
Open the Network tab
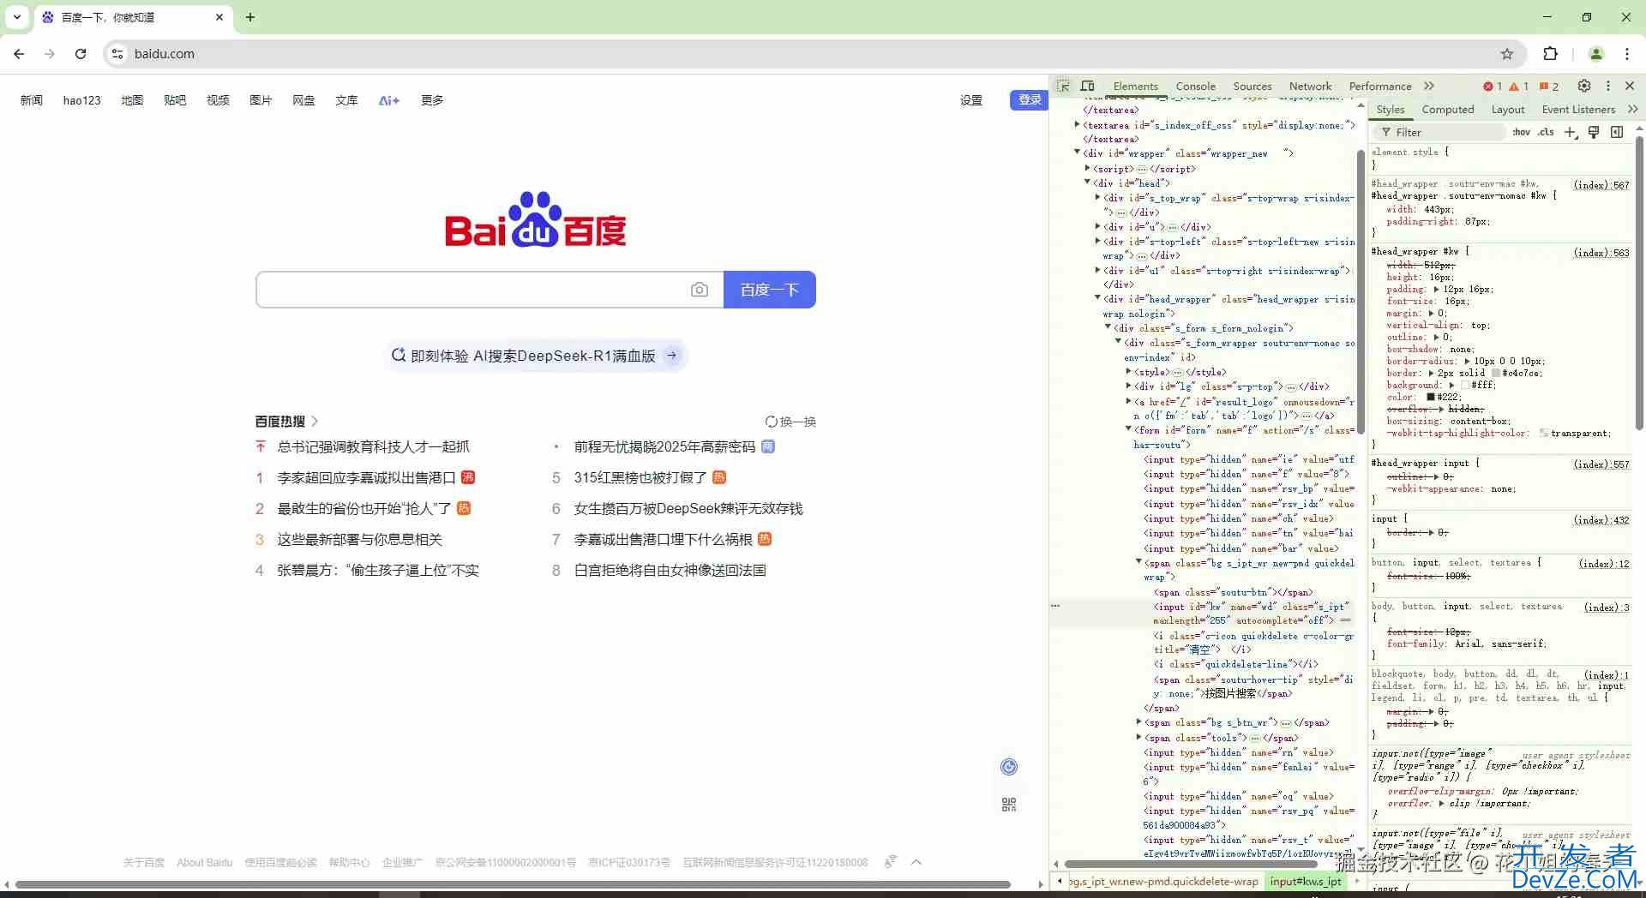(1311, 86)
